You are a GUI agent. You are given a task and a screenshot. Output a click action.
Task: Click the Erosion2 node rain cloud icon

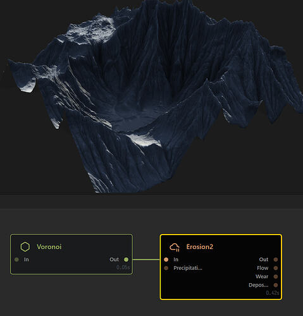pyautogui.click(x=175, y=247)
